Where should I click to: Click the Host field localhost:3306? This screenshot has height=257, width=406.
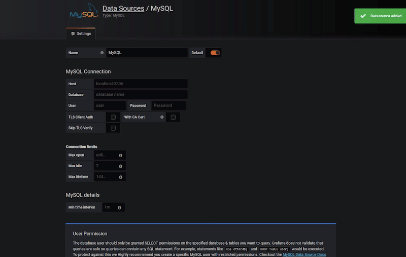pos(141,84)
